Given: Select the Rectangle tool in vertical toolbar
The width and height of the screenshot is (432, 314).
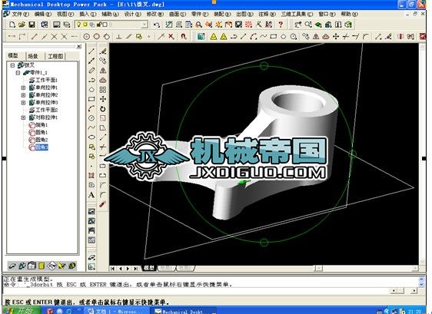Looking at the screenshot, I should [91, 99].
